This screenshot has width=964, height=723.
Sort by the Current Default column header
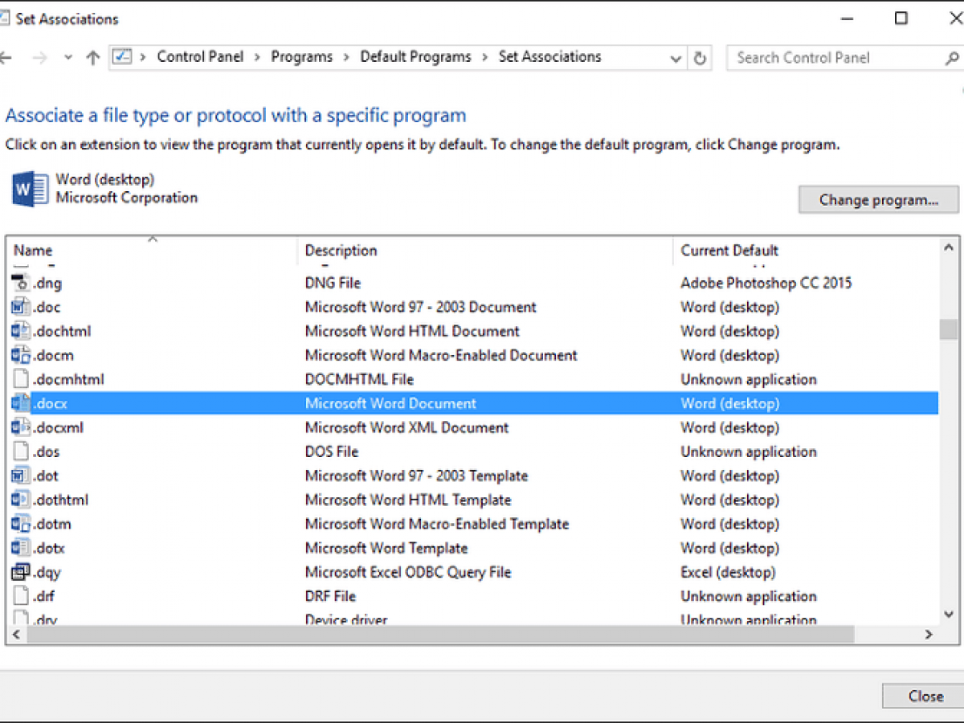805,251
